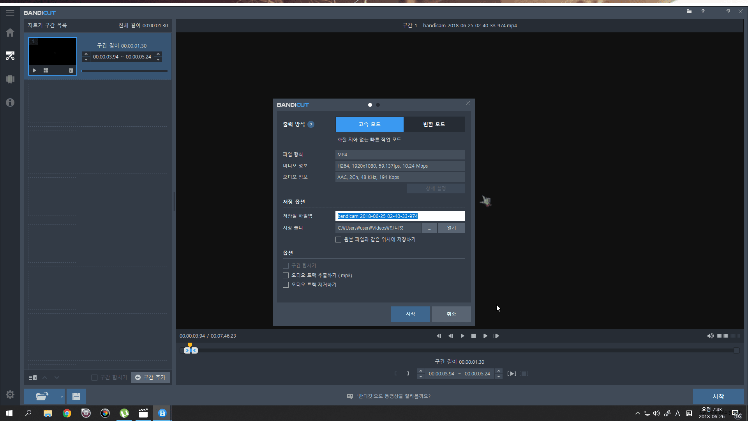Open settings gear in sidebar
Viewport: 748px width, 421px height.
pos(10,394)
